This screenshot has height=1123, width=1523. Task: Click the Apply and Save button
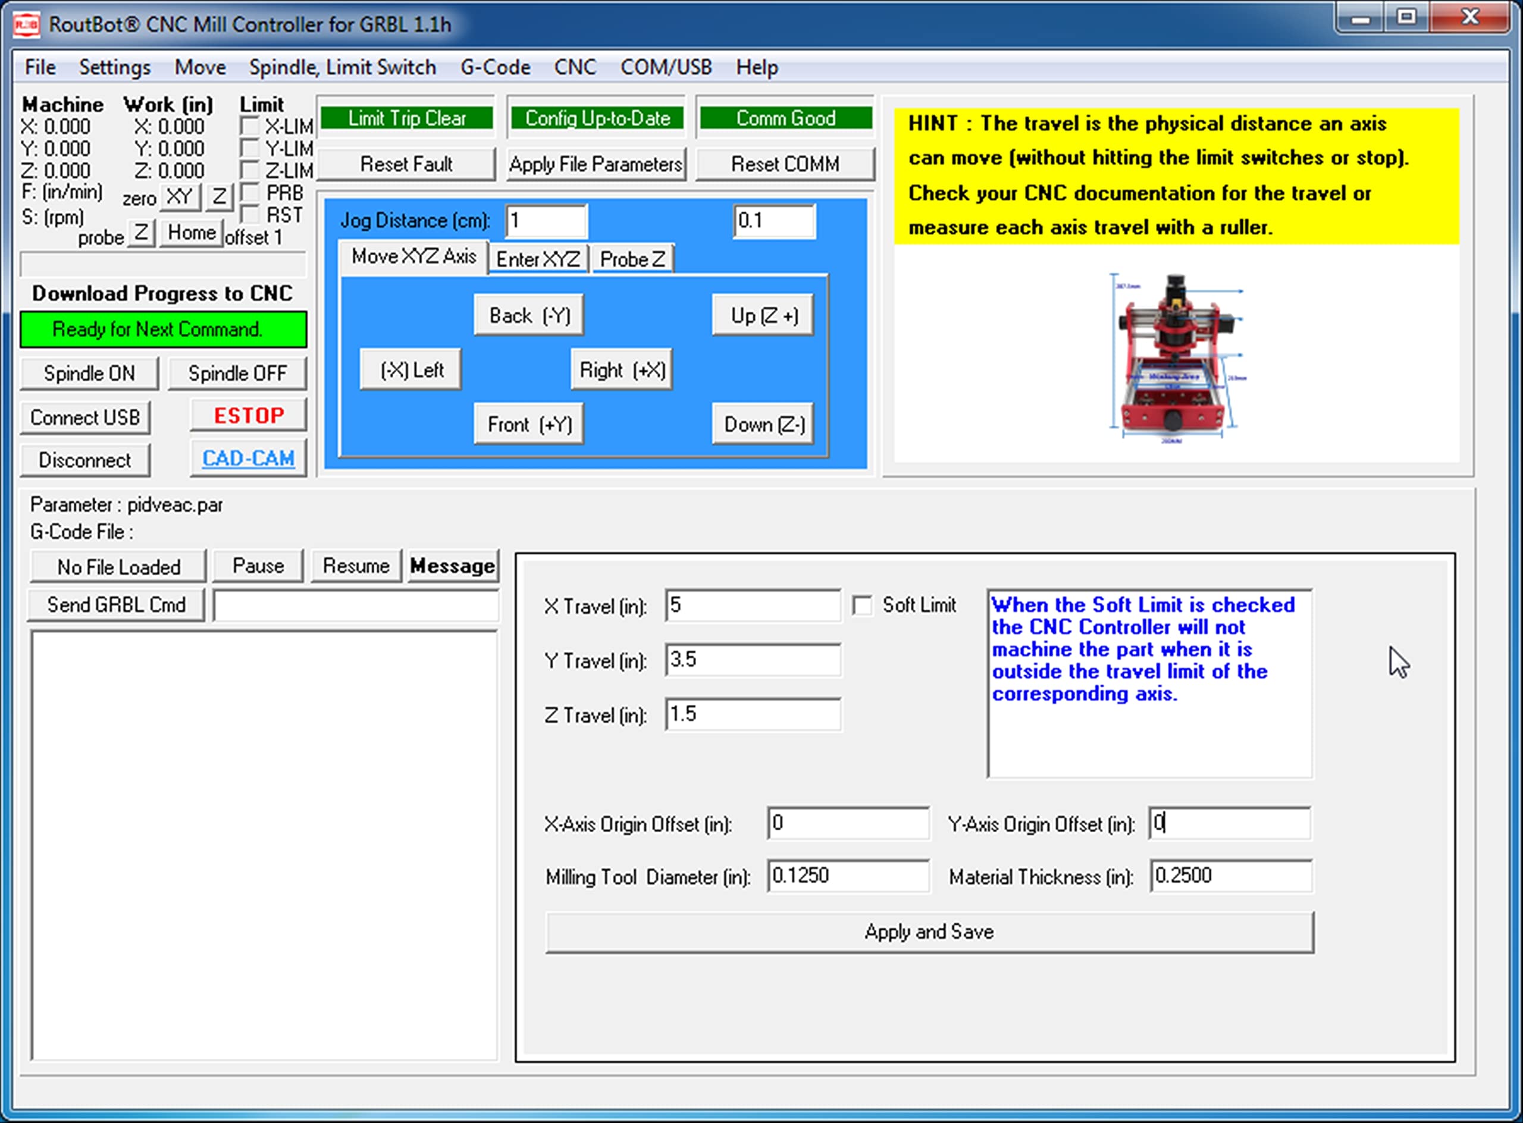pyautogui.click(x=929, y=932)
